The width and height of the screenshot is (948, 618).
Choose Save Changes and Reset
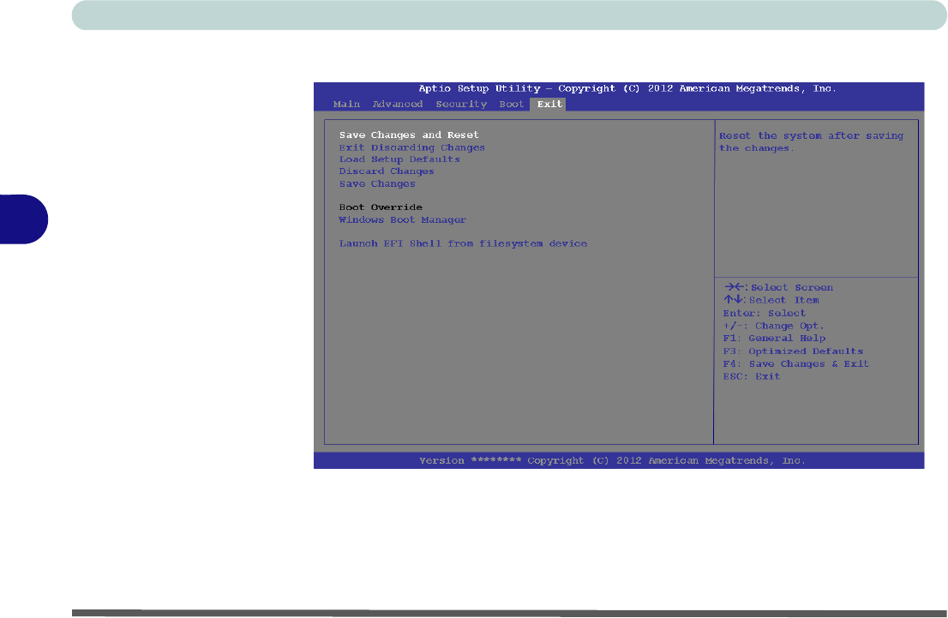click(409, 135)
